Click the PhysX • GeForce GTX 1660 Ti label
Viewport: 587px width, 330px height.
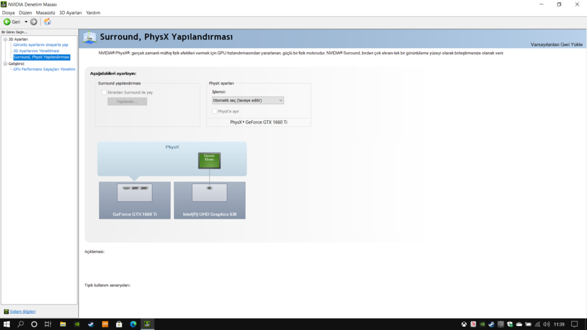(x=259, y=122)
